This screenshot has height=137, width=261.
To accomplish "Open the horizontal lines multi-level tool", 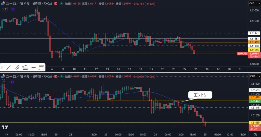I will point(41,67).
